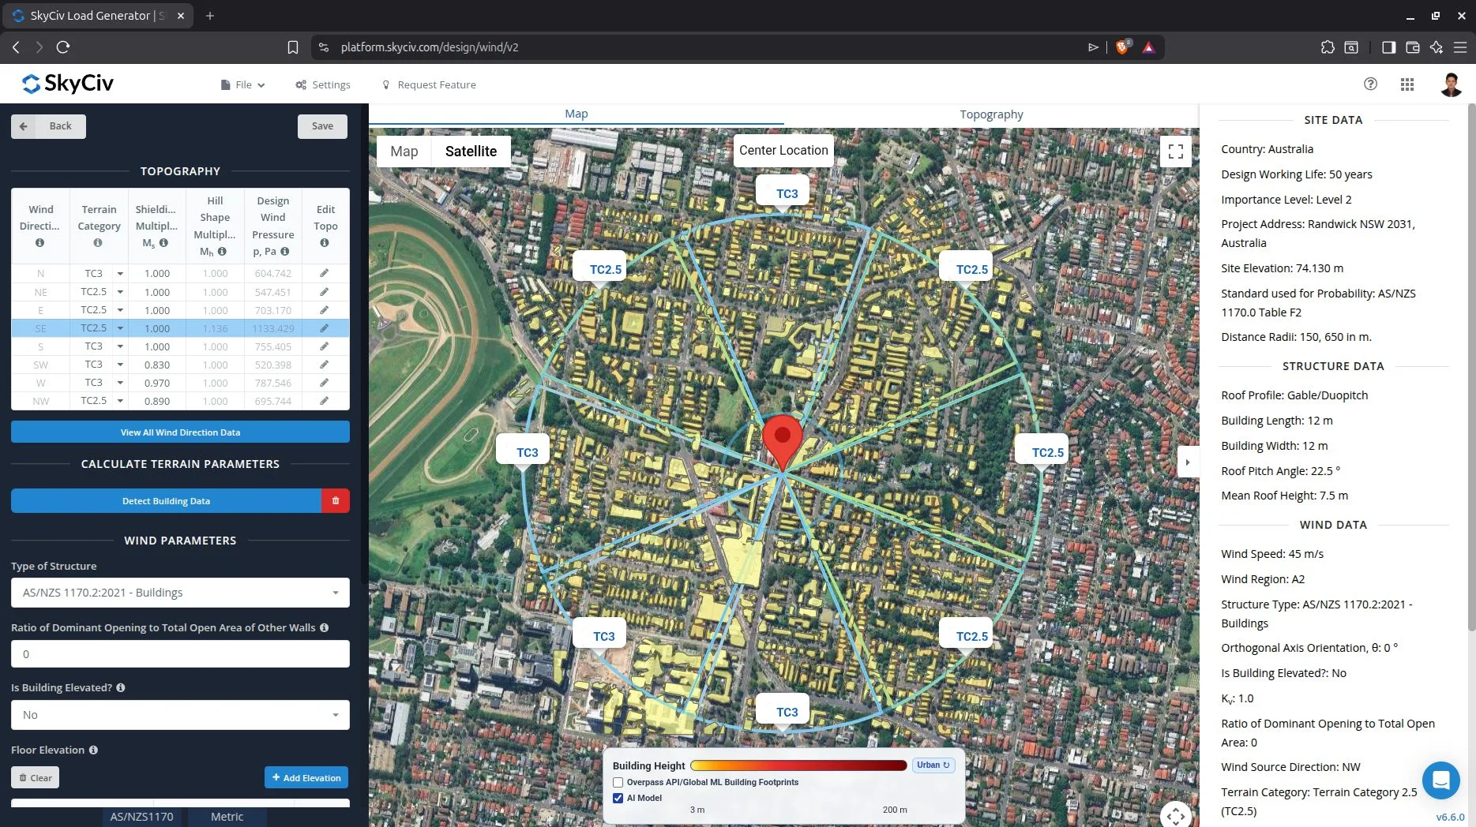
Task: Click the red trash delete building data button
Action: coord(336,500)
